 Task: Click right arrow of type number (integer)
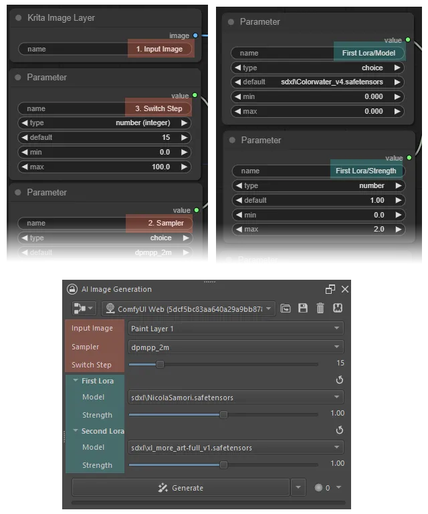point(185,123)
